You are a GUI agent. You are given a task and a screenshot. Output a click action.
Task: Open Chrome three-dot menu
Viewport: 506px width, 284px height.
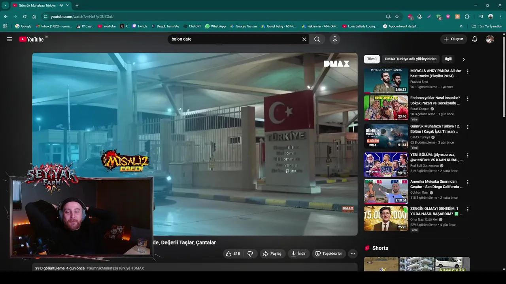(x=500, y=17)
